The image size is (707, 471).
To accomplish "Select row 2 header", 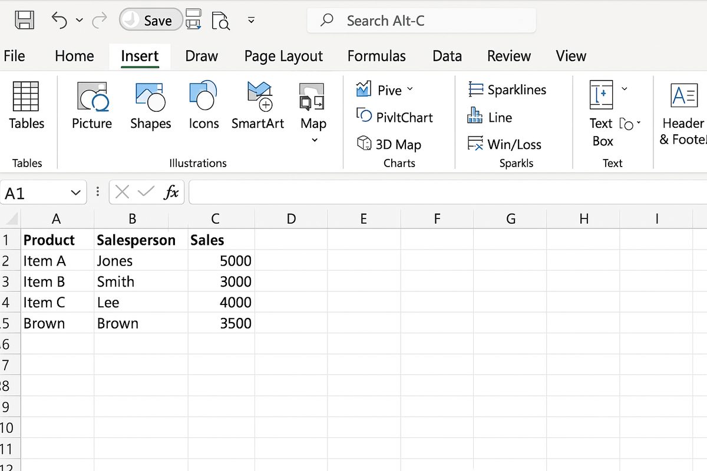I will click(x=10, y=261).
